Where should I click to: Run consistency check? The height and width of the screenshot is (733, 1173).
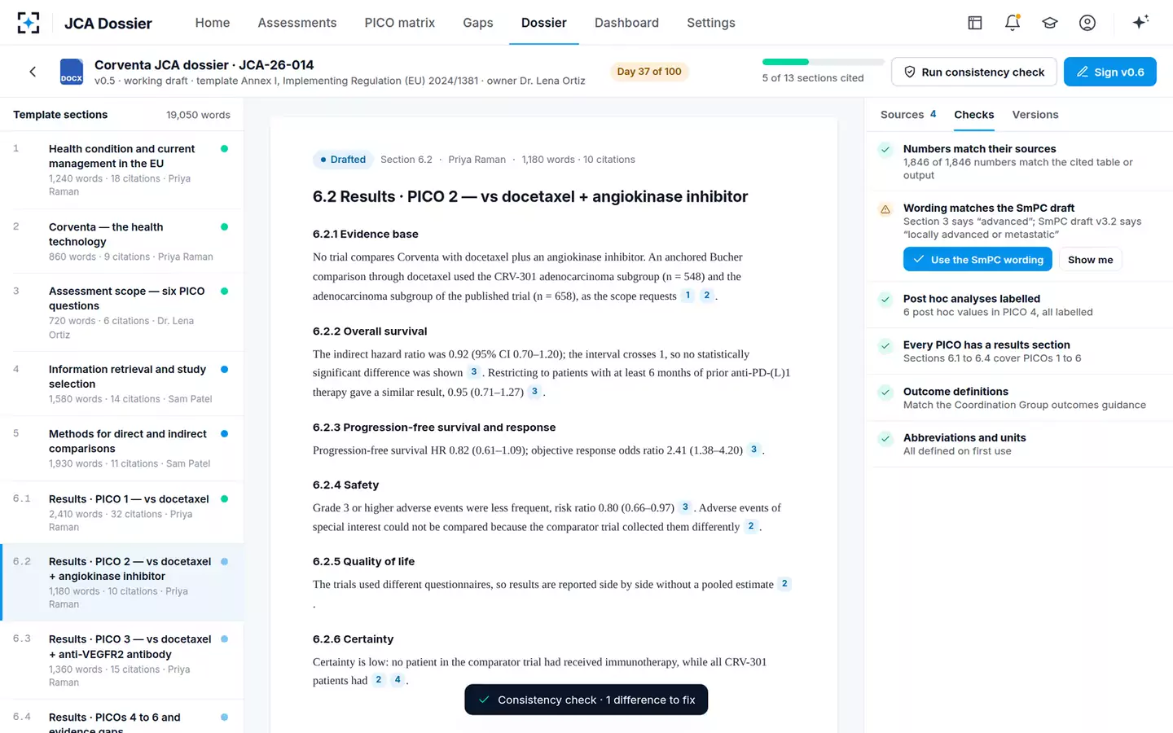tap(974, 72)
